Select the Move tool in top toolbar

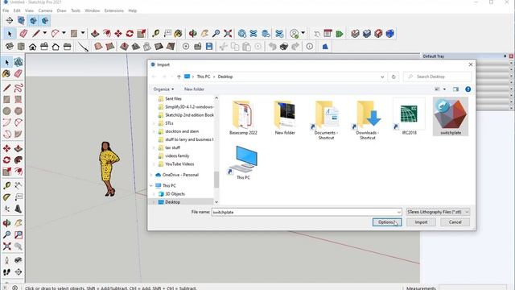pos(118,34)
